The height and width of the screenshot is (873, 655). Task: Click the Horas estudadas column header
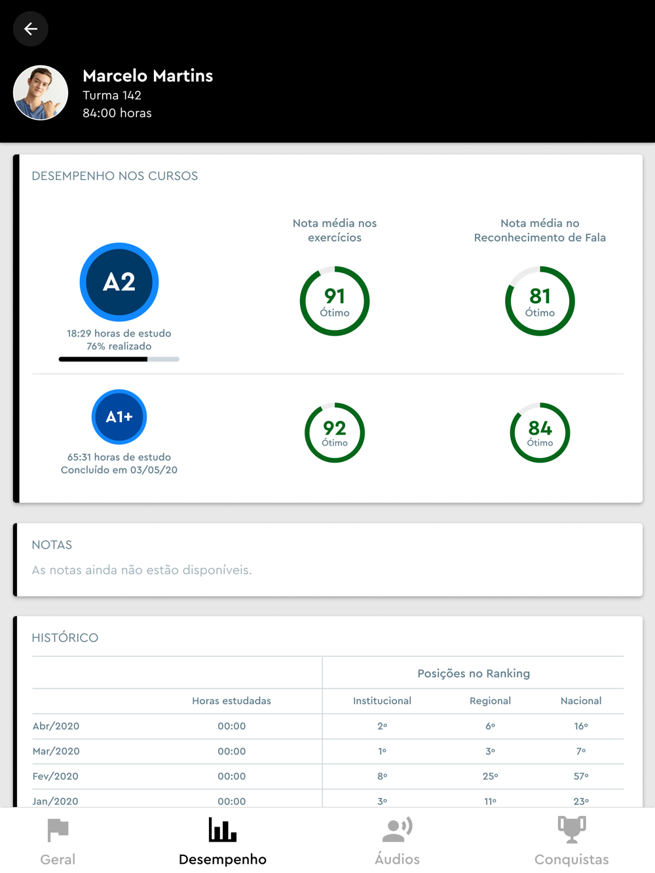tap(231, 701)
